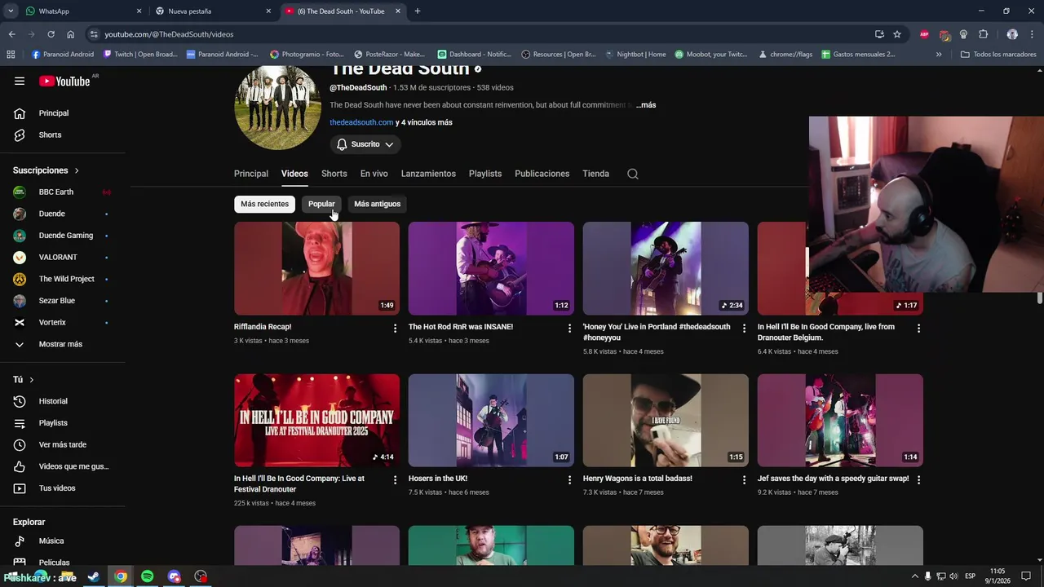Open thedeadsouth.com link
This screenshot has height=587, width=1044.
[361, 122]
